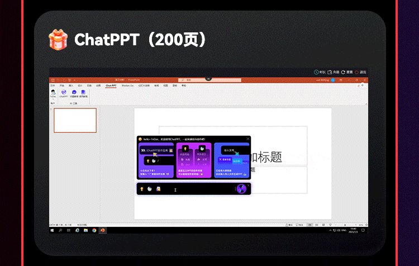Select slide 1 thumbnail in the panel
419x266 pixels.
click(x=75, y=120)
